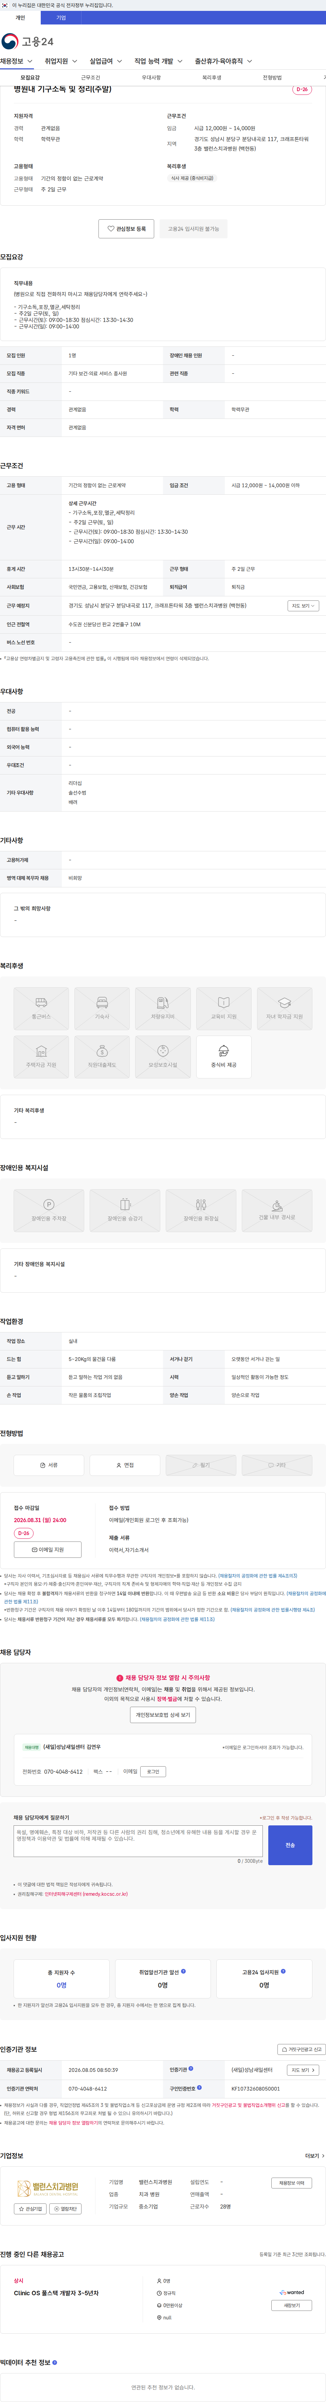Image resolution: width=326 pixels, height=2402 pixels.
Task: Open the Clinic OS 풀스택 개발자 job posting
Action: [x=56, y=2293]
